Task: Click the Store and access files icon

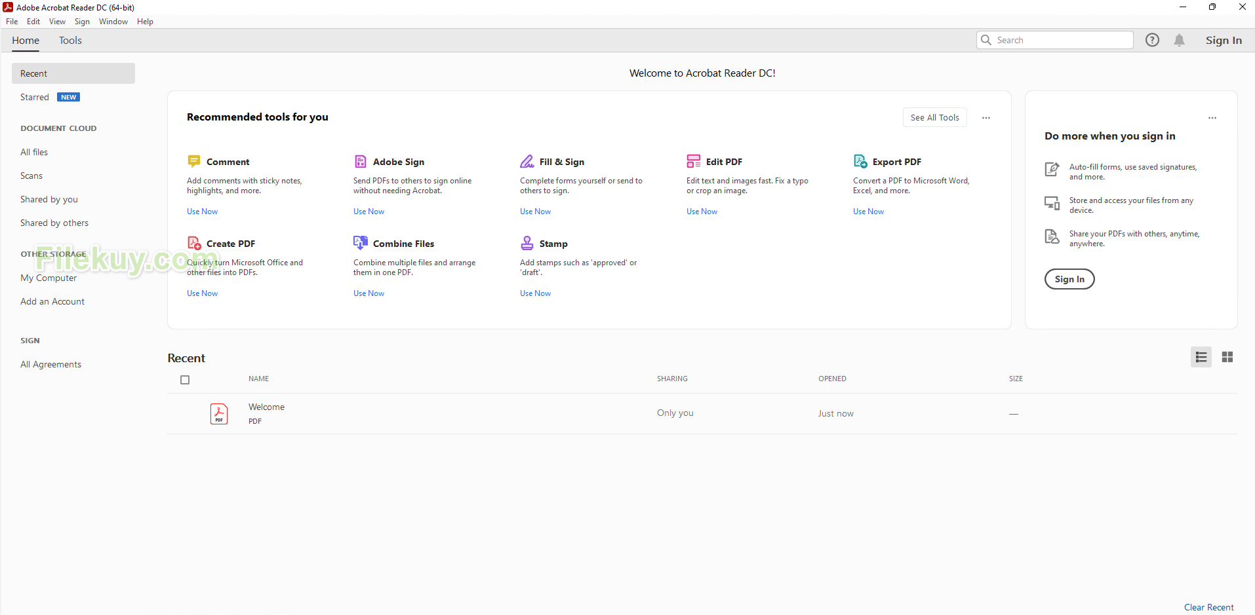Action: (1052, 203)
